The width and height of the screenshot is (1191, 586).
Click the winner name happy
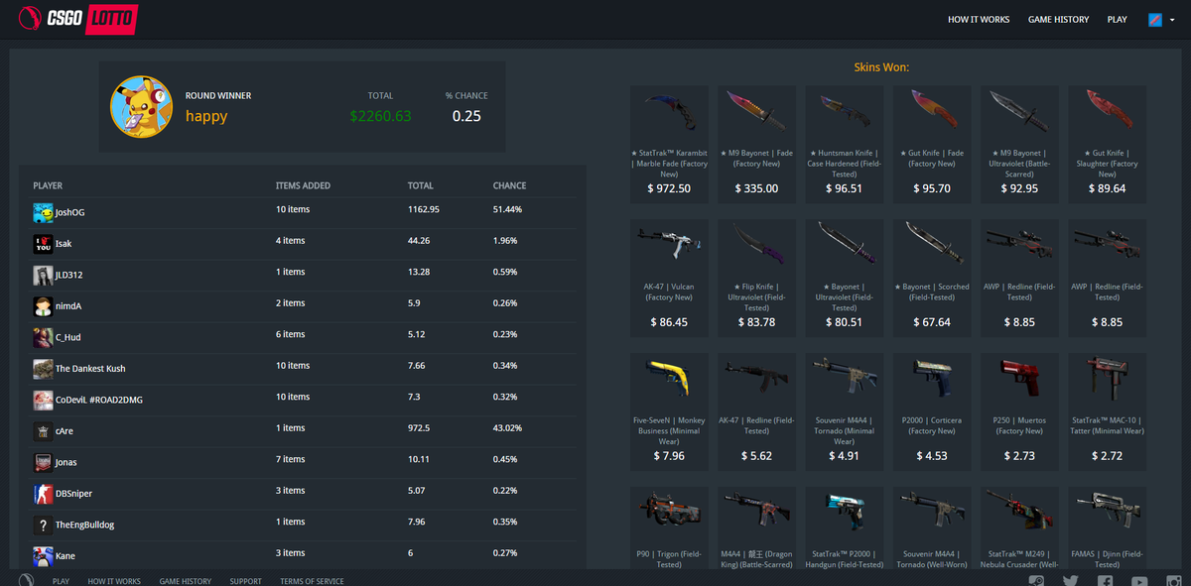[x=206, y=116]
